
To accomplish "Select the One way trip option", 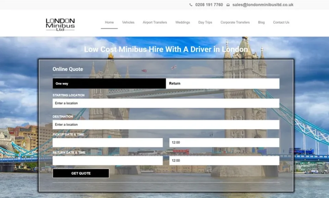I will (109, 84).
